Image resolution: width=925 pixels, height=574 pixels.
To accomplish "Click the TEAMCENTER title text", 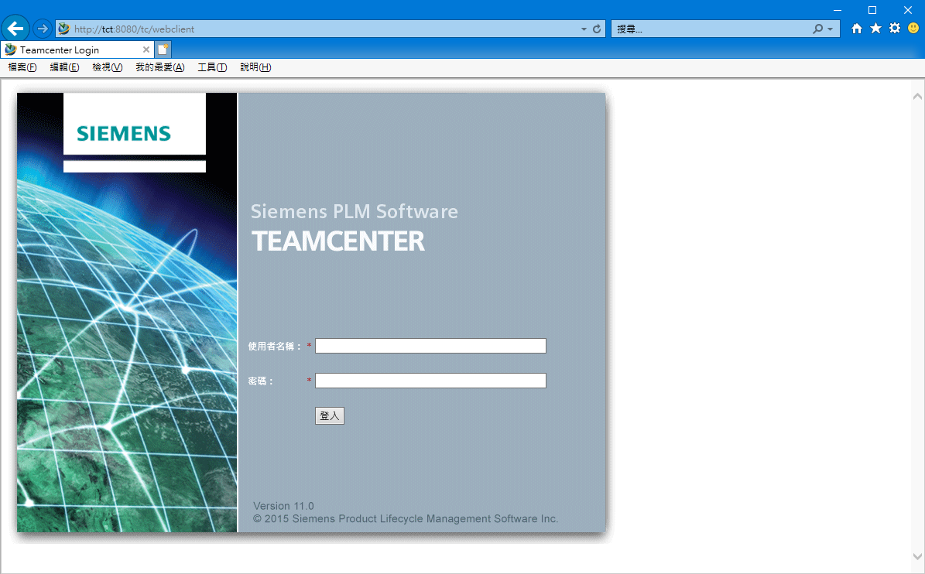I will click(x=338, y=241).
